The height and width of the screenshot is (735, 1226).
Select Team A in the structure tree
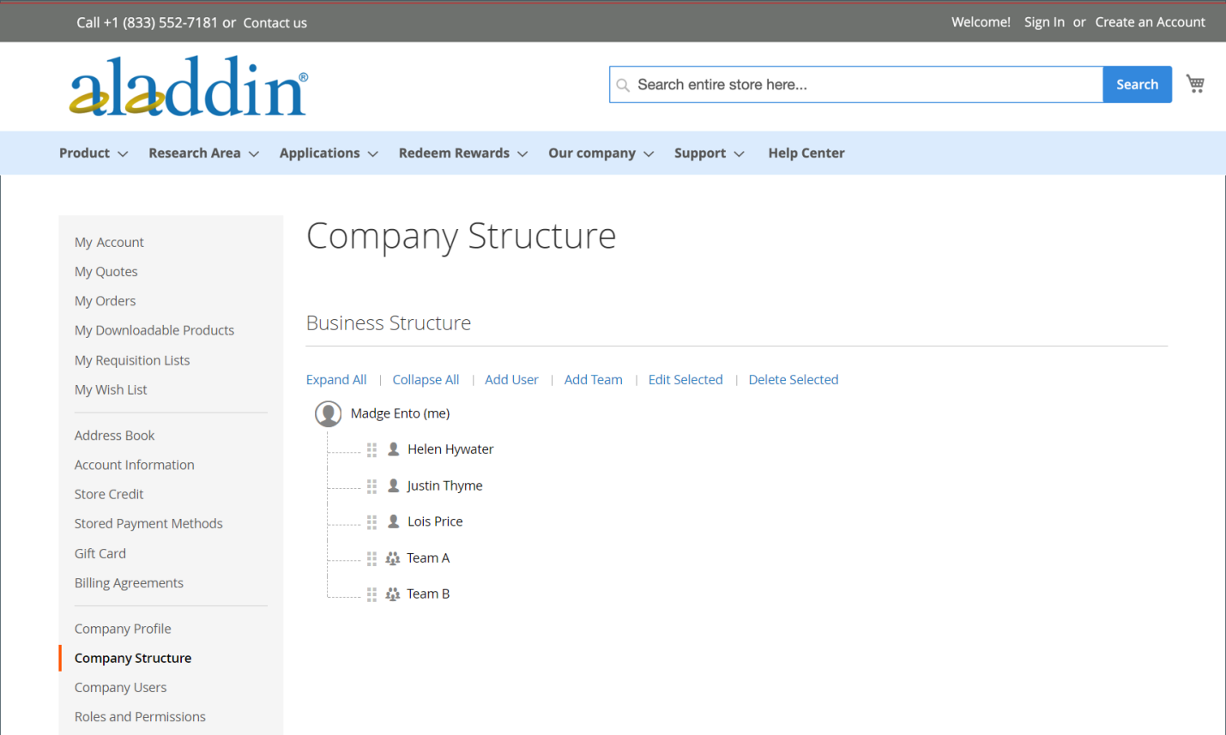click(x=428, y=558)
